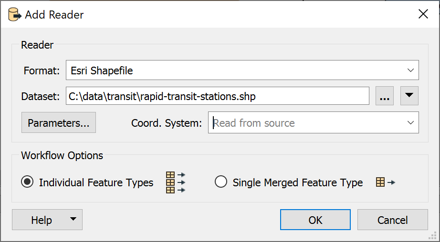Browse for dataset with the ellipsis button
The image size is (440, 242).
pos(385,96)
